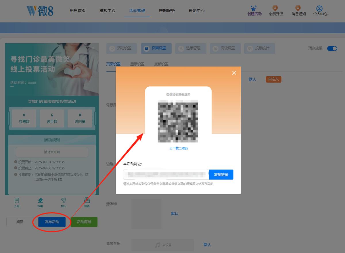The height and width of the screenshot is (253, 345).
Task: Click the 刷新 button
Action: [20, 222]
